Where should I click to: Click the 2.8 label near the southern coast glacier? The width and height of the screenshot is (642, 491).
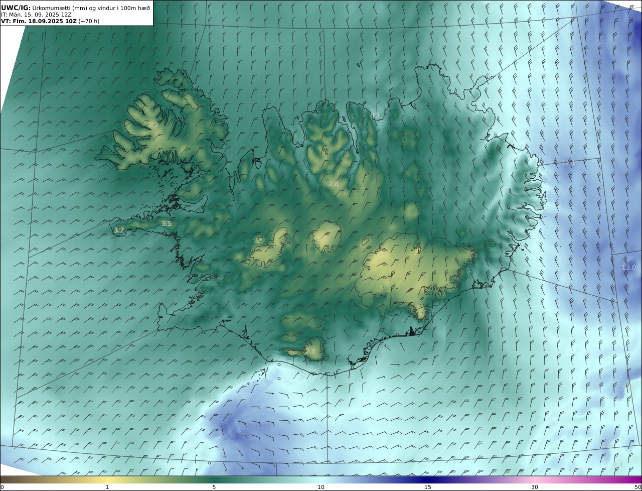[310, 351]
